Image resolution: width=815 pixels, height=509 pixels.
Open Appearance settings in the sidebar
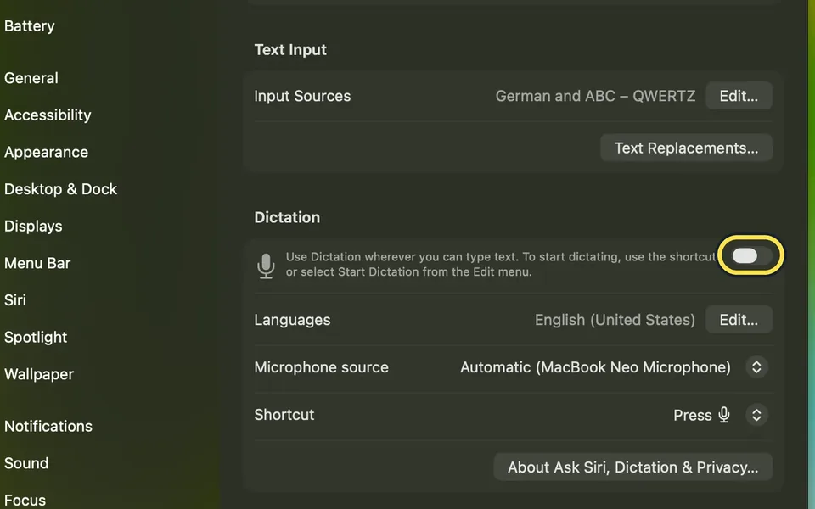pos(46,152)
